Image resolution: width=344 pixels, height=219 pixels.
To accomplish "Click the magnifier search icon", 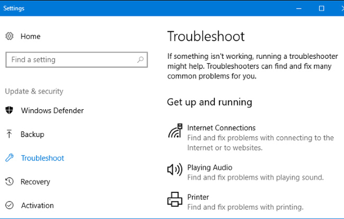I will (x=140, y=59).
